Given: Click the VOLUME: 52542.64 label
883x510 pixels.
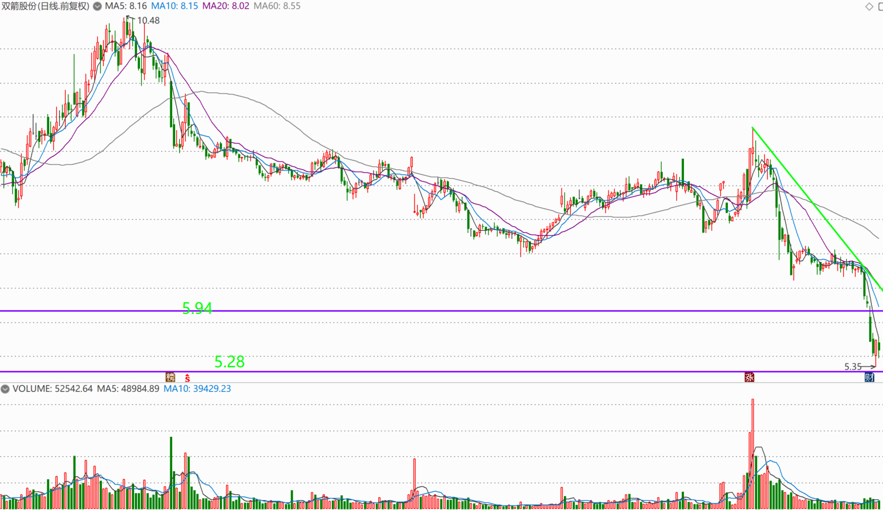Looking at the screenshot, I should tap(53, 389).
